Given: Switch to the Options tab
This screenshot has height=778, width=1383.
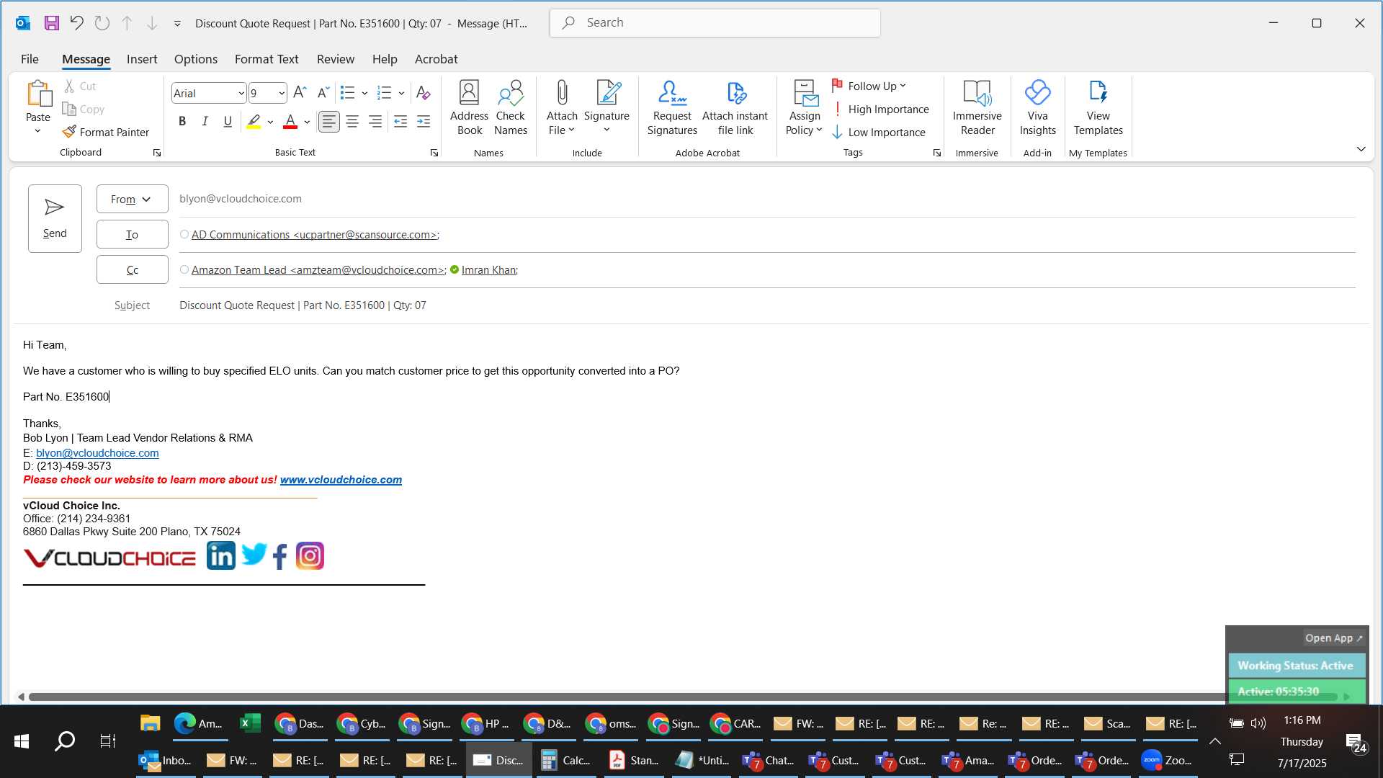Looking at the screenshot, I should (x=195, y=59).
